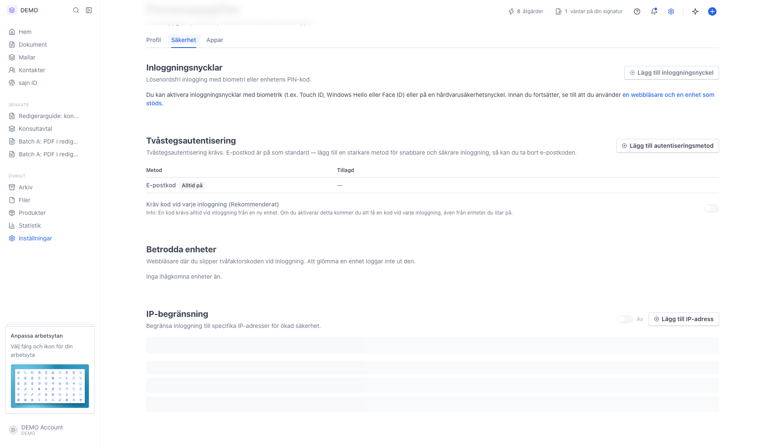The width and height of the screenshot is (765, 446).
Task: Open recent Konsultavtal template
Action: click(x=50, y=129)
